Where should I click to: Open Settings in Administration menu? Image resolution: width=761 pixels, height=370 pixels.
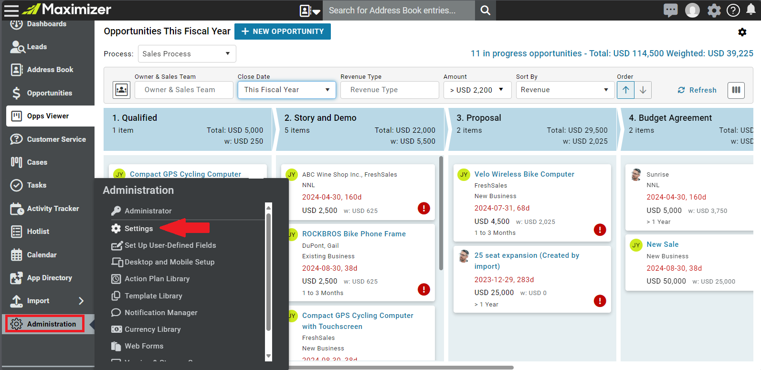click(x=138, y=229)
